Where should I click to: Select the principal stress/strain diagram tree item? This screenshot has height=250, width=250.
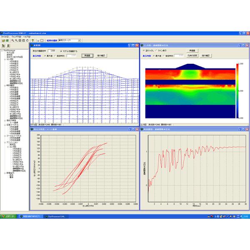tap(15, 57)
